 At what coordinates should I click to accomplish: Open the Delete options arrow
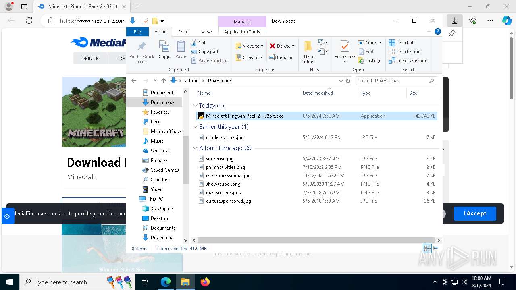(293, 46)
